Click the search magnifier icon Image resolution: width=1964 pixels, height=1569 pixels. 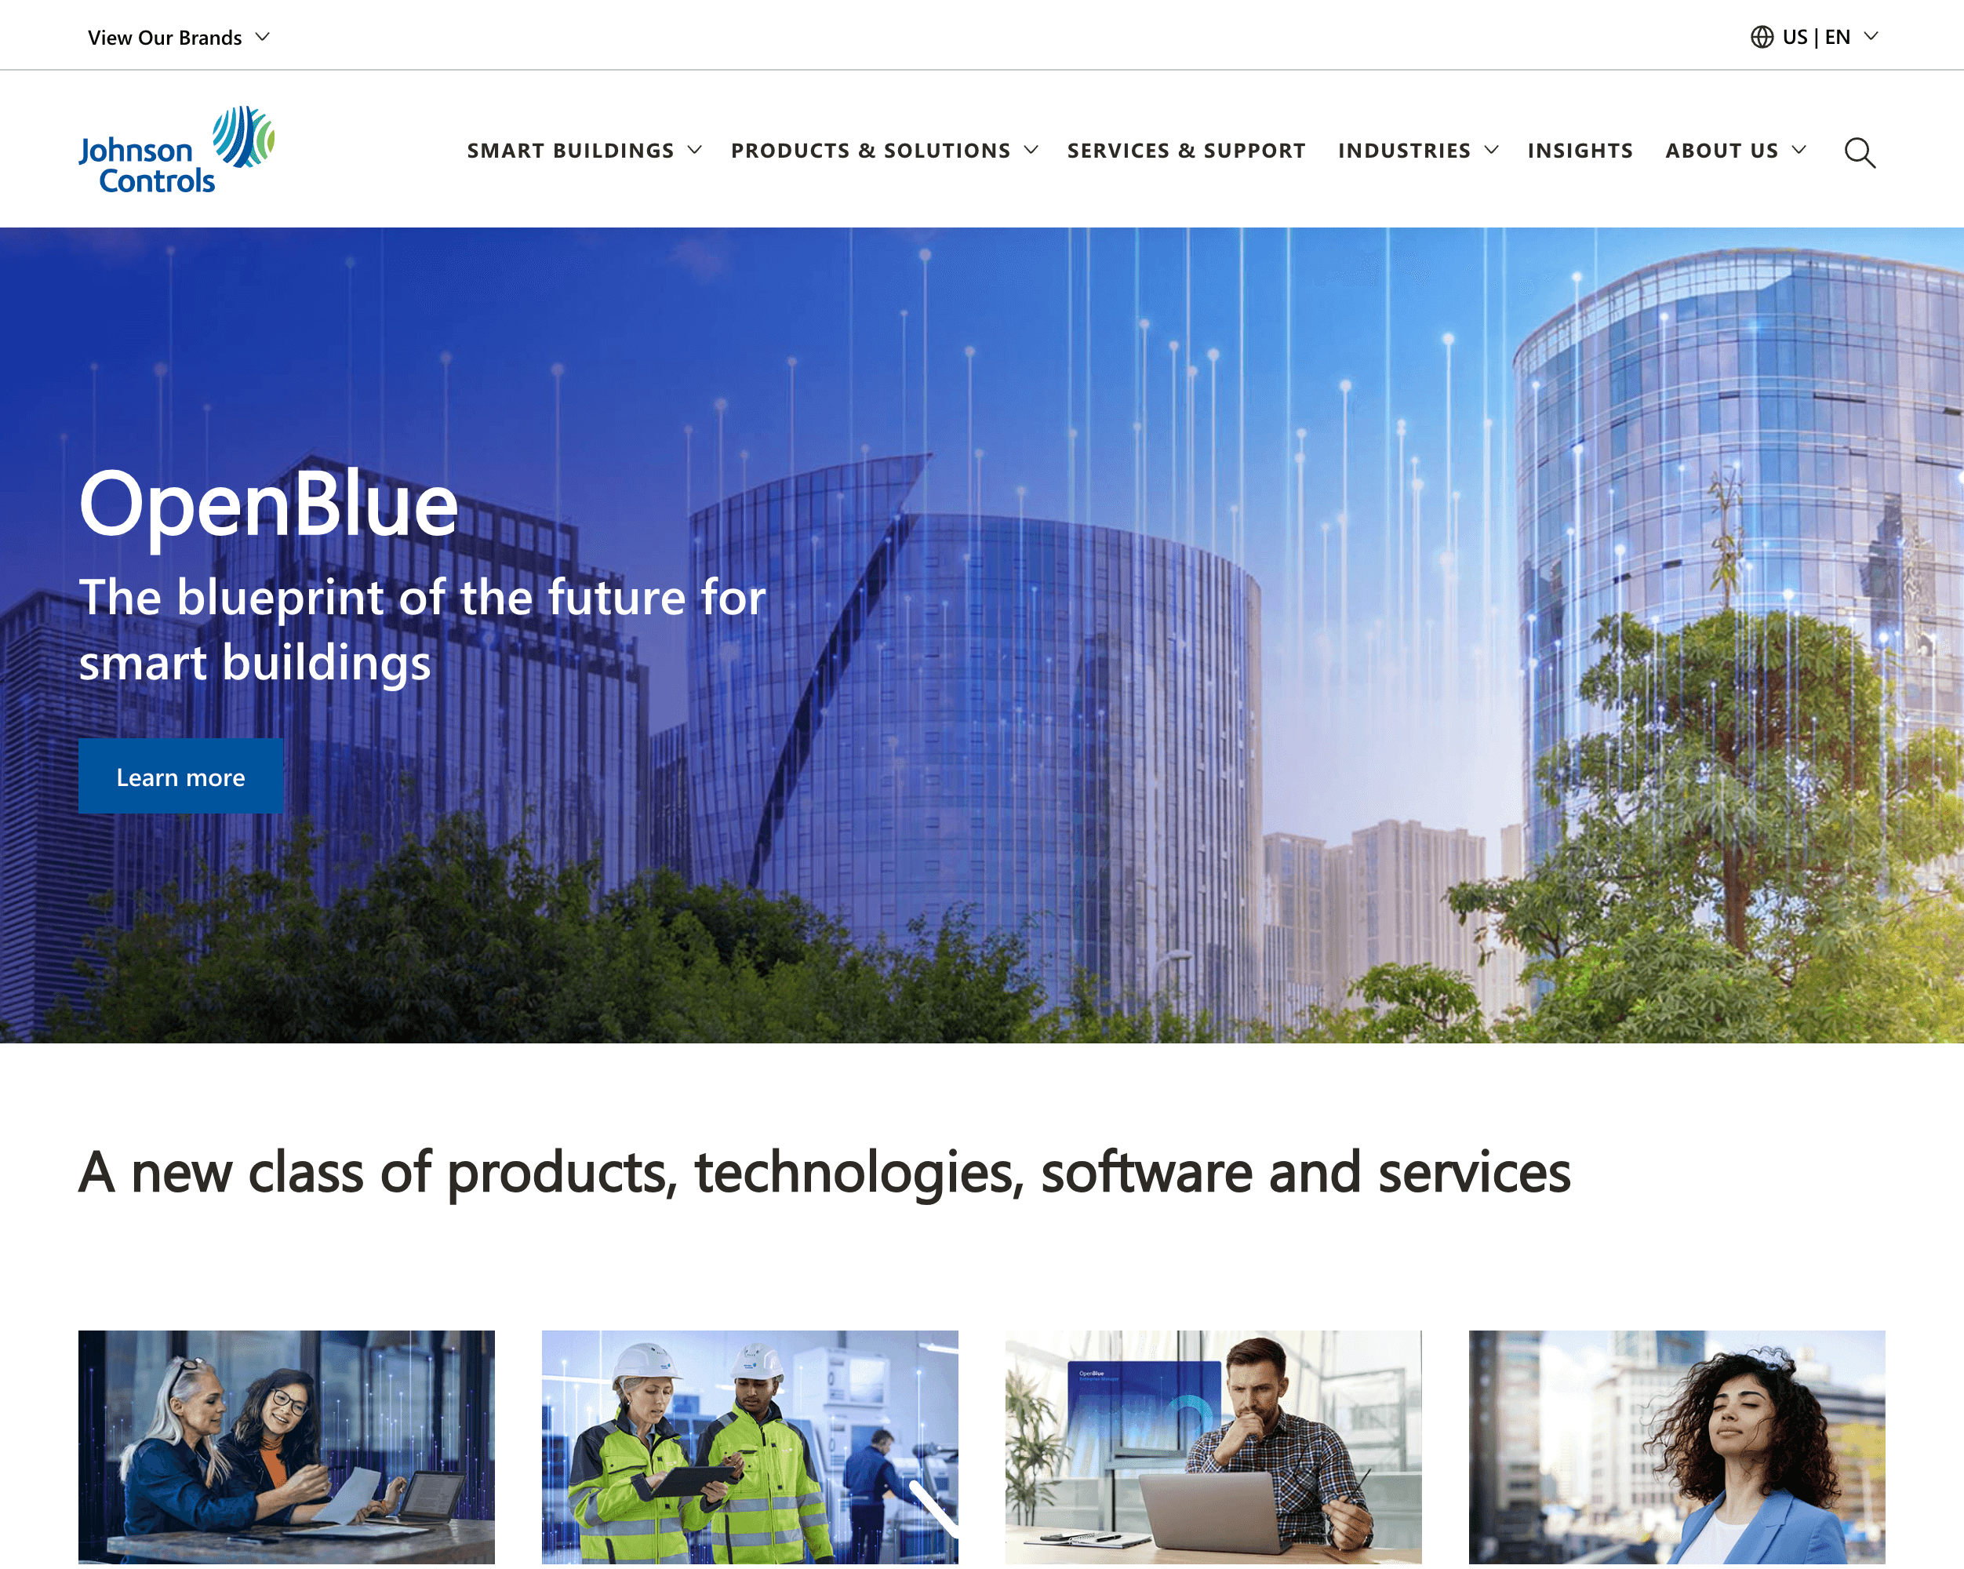1860,151
